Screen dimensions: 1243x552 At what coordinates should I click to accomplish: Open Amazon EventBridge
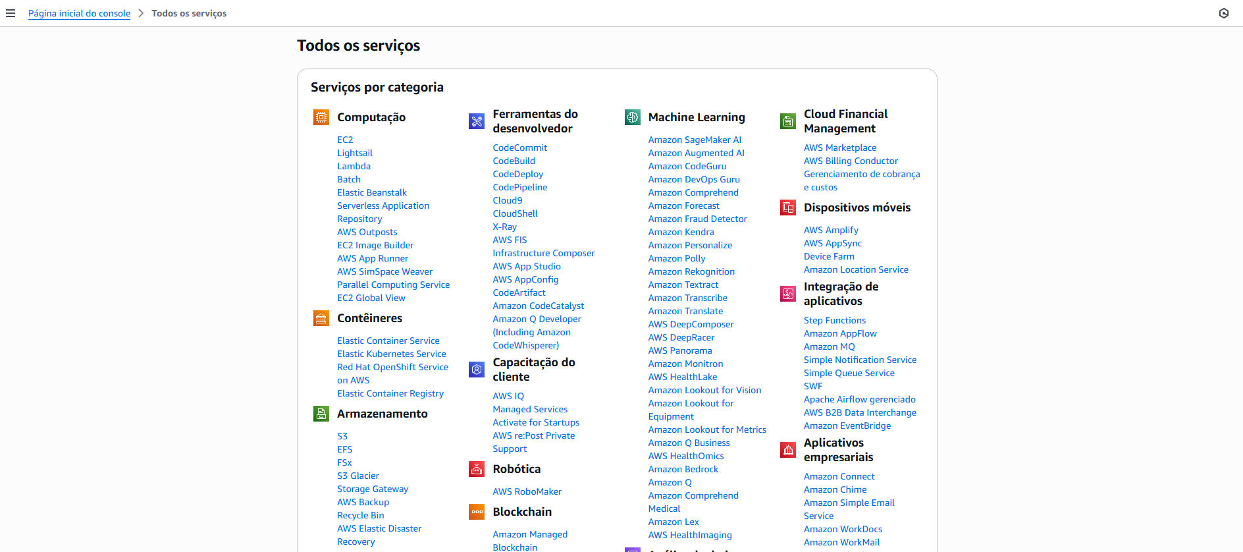(847, 426)
